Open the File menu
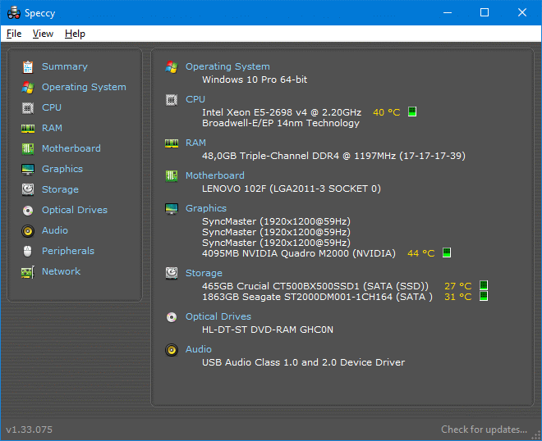The width and height of the screenshot is (542, 441). (x=14, y=34)
